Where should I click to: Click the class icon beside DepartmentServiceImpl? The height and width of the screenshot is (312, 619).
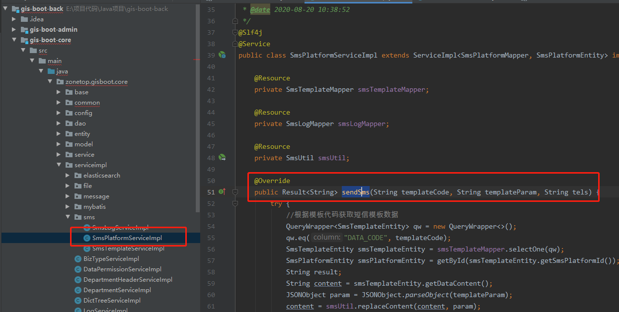coord(78,290)
